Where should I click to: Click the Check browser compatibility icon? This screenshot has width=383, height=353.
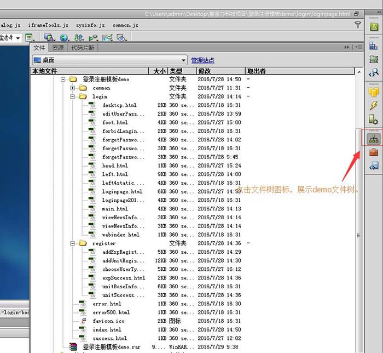107,38
